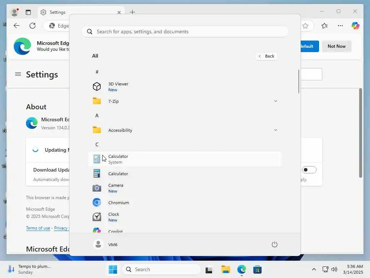
Task: Click the taskbar Search box
Action: tap(162, 269)
